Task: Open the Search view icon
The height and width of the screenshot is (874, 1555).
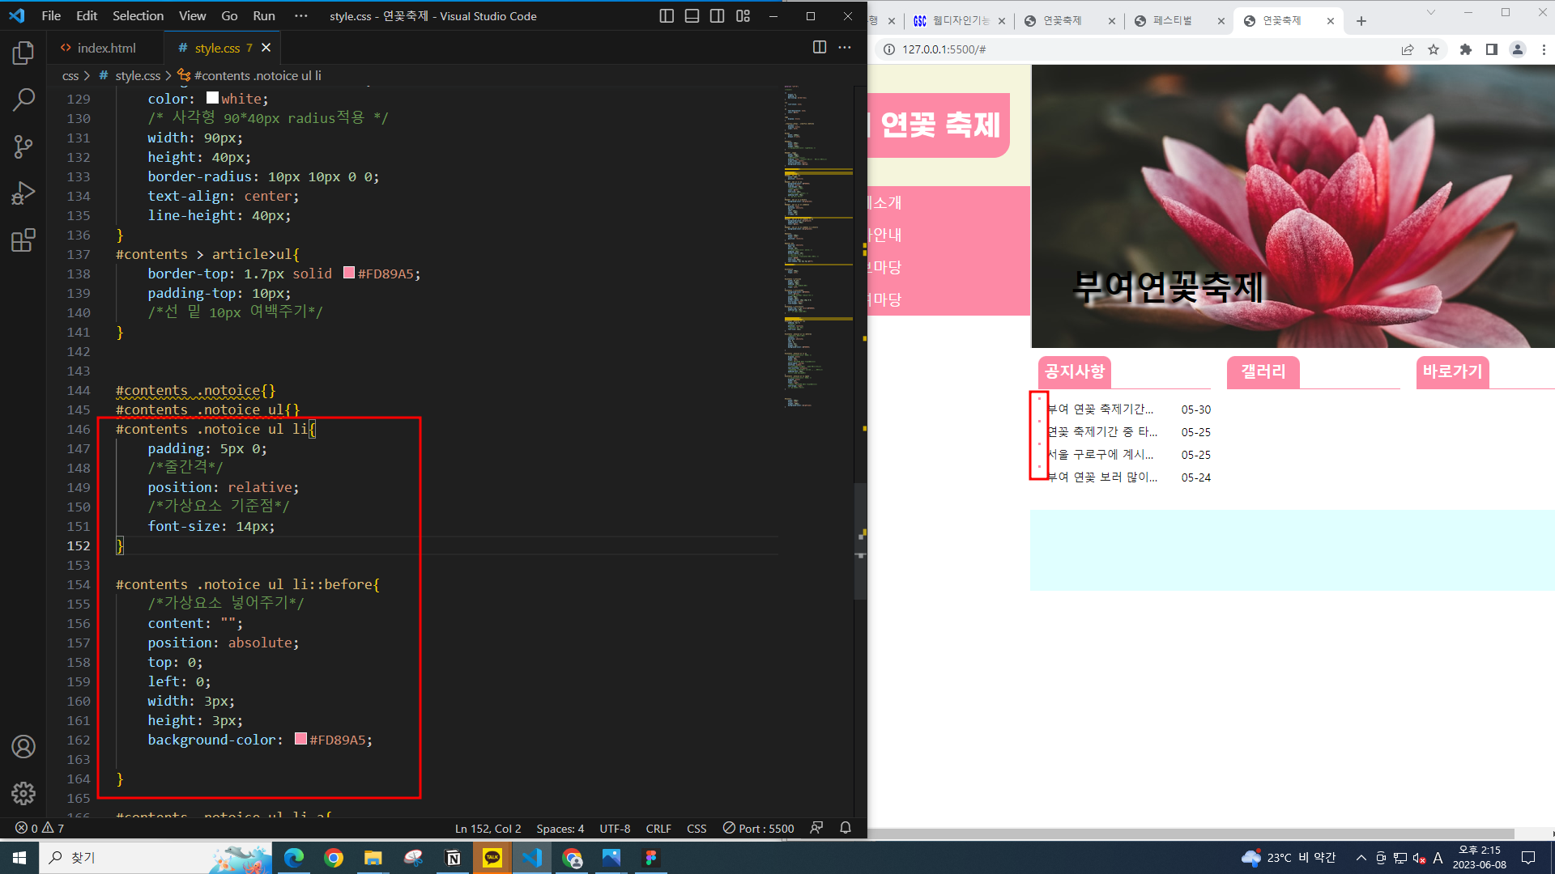Action: tap(23, 100)
